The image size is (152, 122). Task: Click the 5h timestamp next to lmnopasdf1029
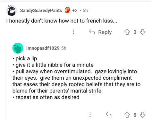(x=64, y=48)
